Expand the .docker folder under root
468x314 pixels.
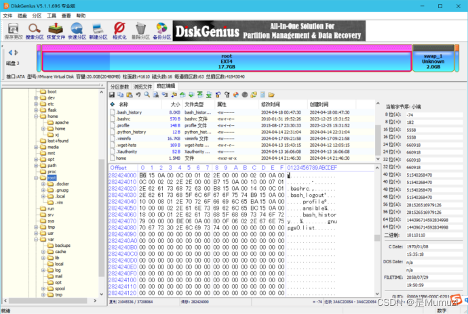point(43,184)
